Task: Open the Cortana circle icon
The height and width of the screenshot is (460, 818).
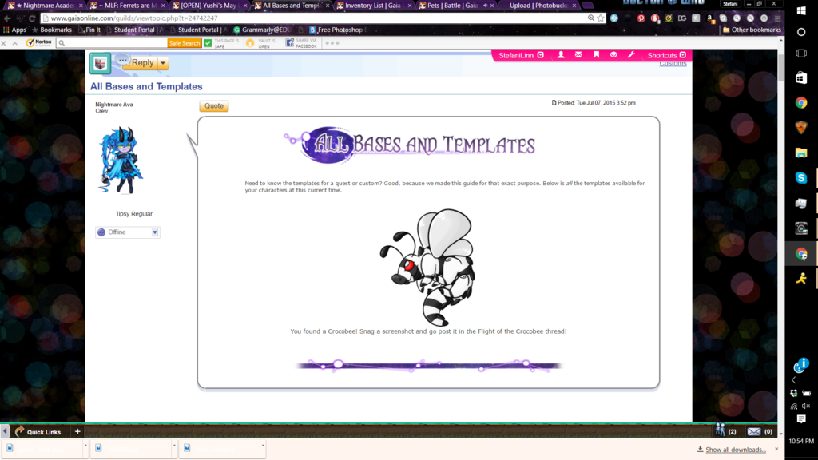Action: pos(801,32)
